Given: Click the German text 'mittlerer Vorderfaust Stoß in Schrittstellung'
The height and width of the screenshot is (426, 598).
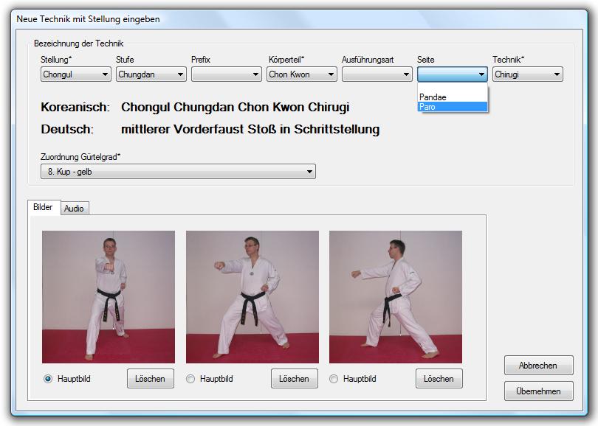Looking at the screenshot, I should click(250, 129).
